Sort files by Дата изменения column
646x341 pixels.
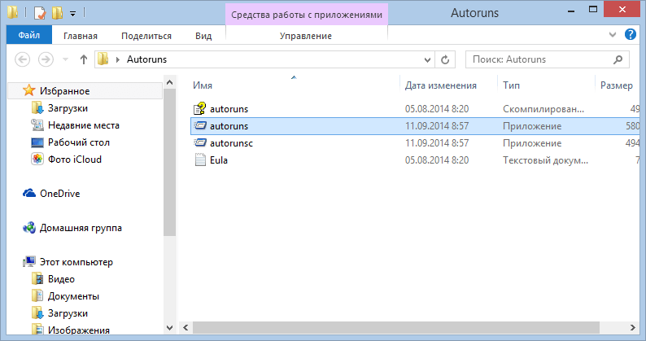440,85
